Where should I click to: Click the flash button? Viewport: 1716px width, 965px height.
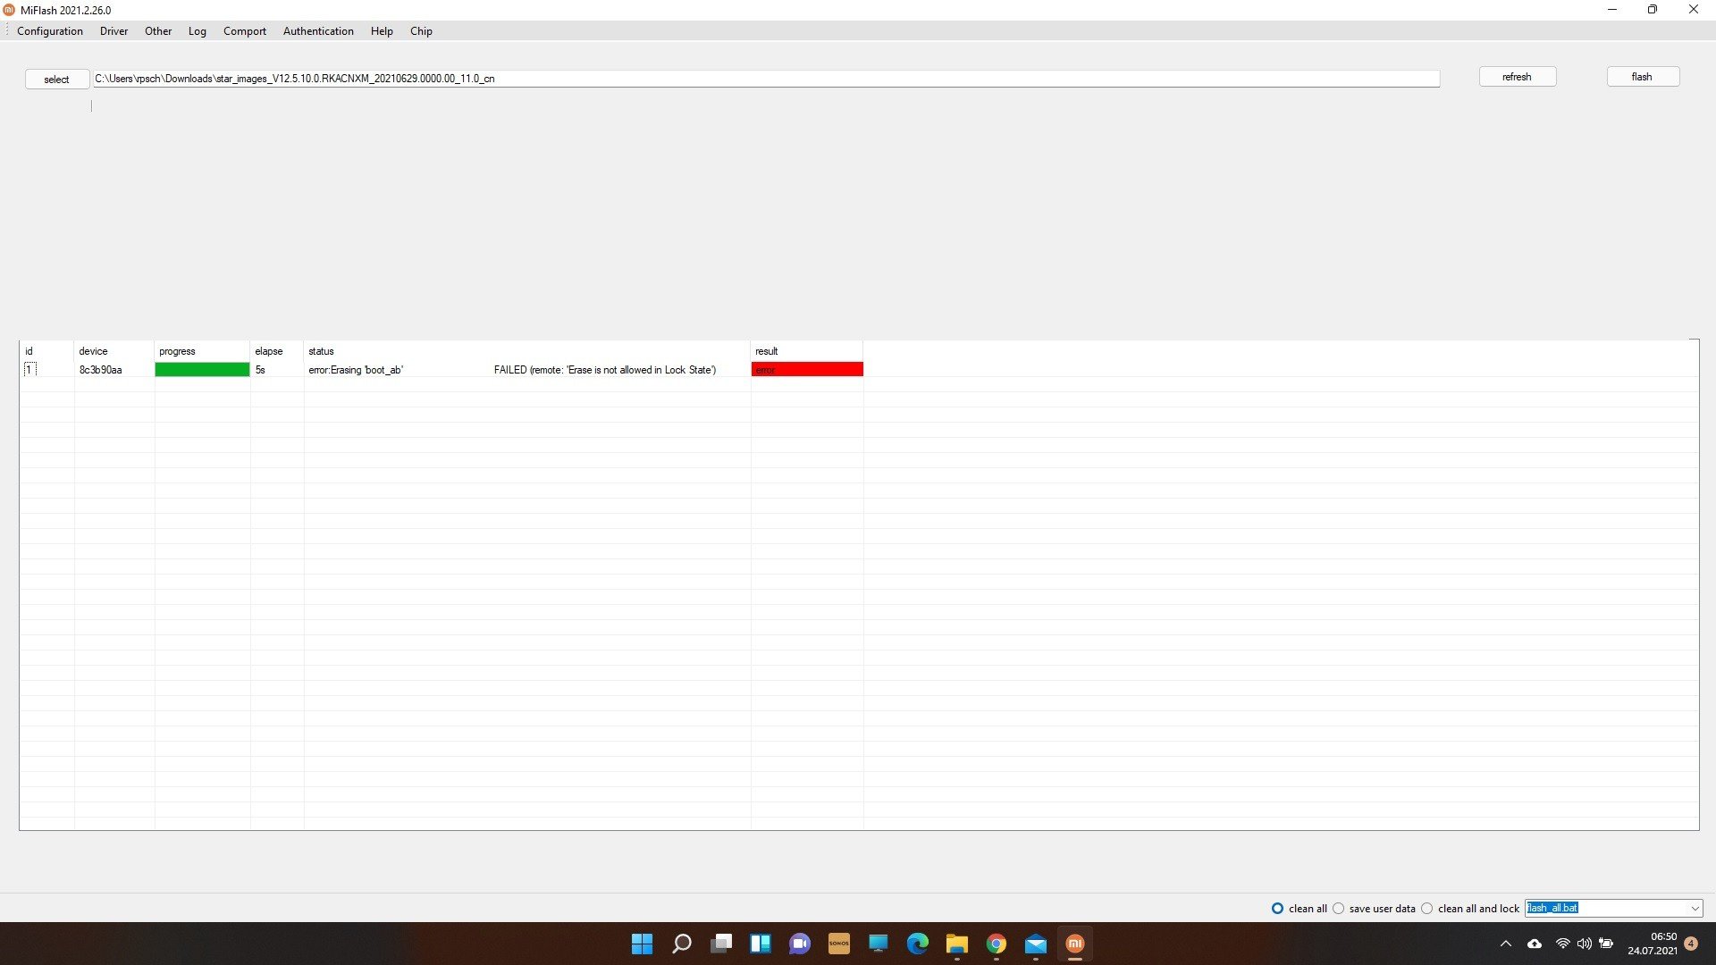(1643, 77)
